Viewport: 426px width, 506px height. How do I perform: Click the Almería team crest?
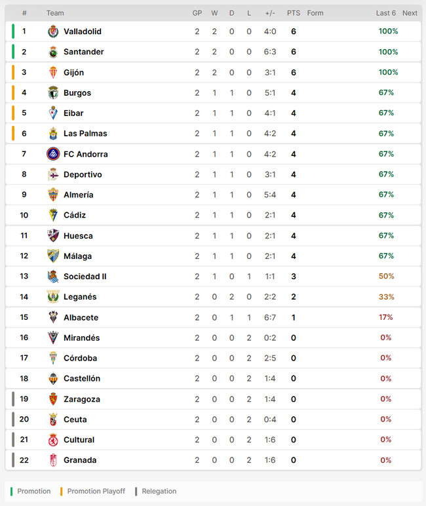pos(53,195)
